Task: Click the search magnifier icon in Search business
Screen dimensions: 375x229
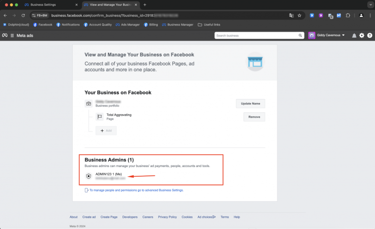Action: 300,35
